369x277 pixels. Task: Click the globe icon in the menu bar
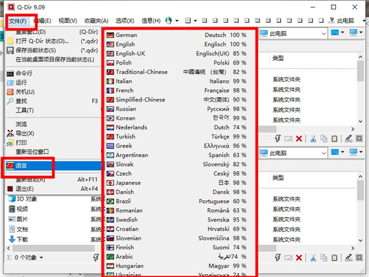tap(170, 20)
